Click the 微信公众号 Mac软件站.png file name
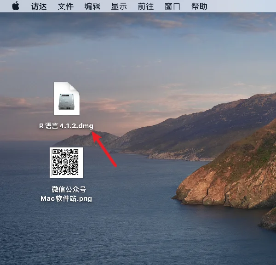The width and height of the screenshot is (276, 265). pyautogui.click(x=66, y=194)
